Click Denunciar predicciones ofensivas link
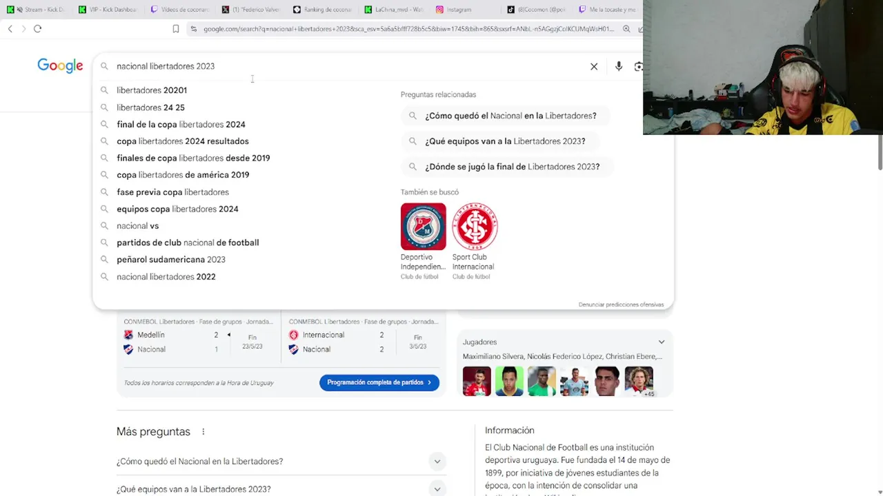The width and height of the screenshot is (883, 496). (x=621, y=304)
